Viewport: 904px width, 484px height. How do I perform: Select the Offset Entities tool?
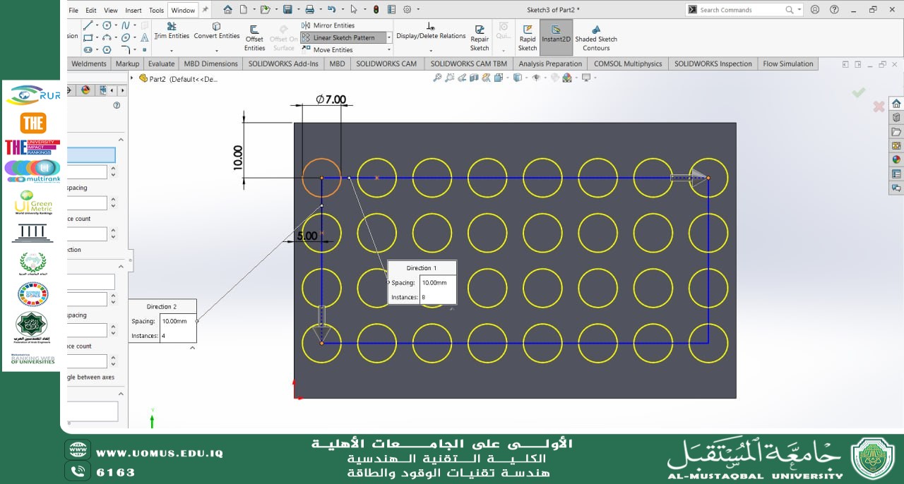tap(254, 39)
